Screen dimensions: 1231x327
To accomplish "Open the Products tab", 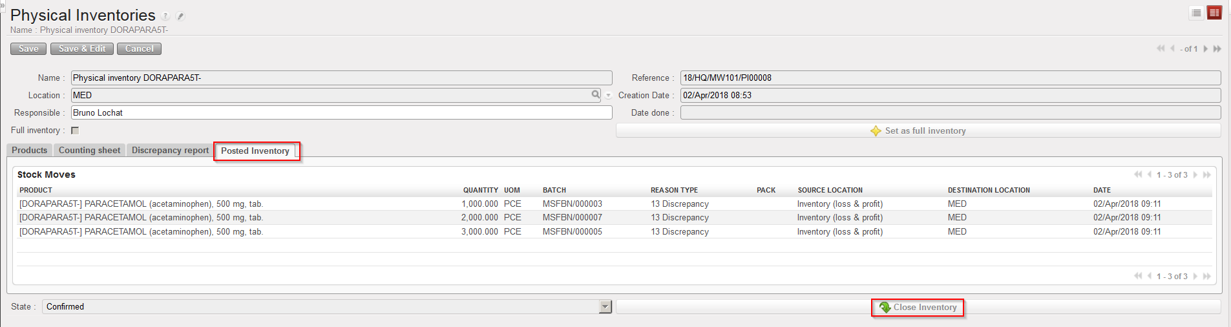I will (x=30, y=151).
